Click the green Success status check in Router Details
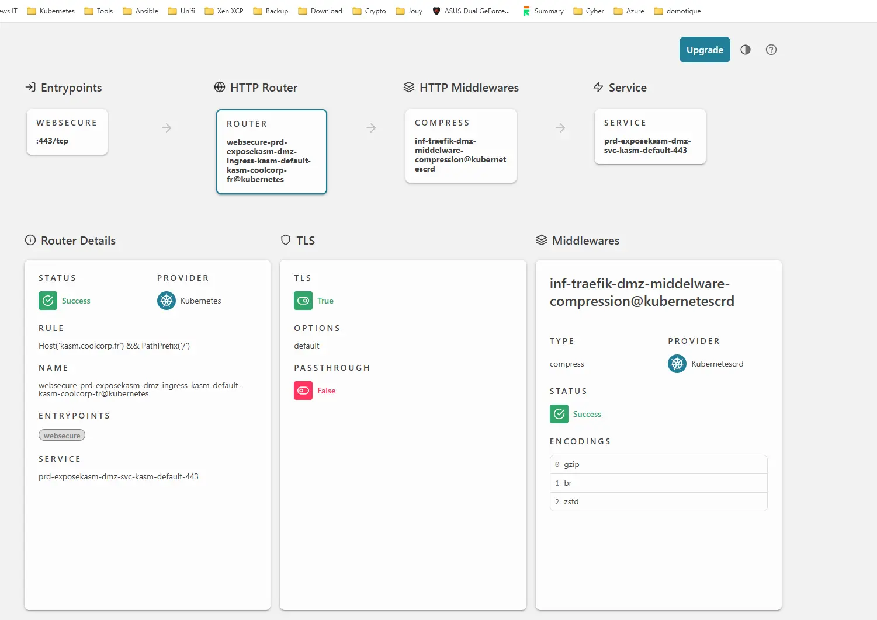The width and height of the screenshot is (877, 620). (48, 301)
